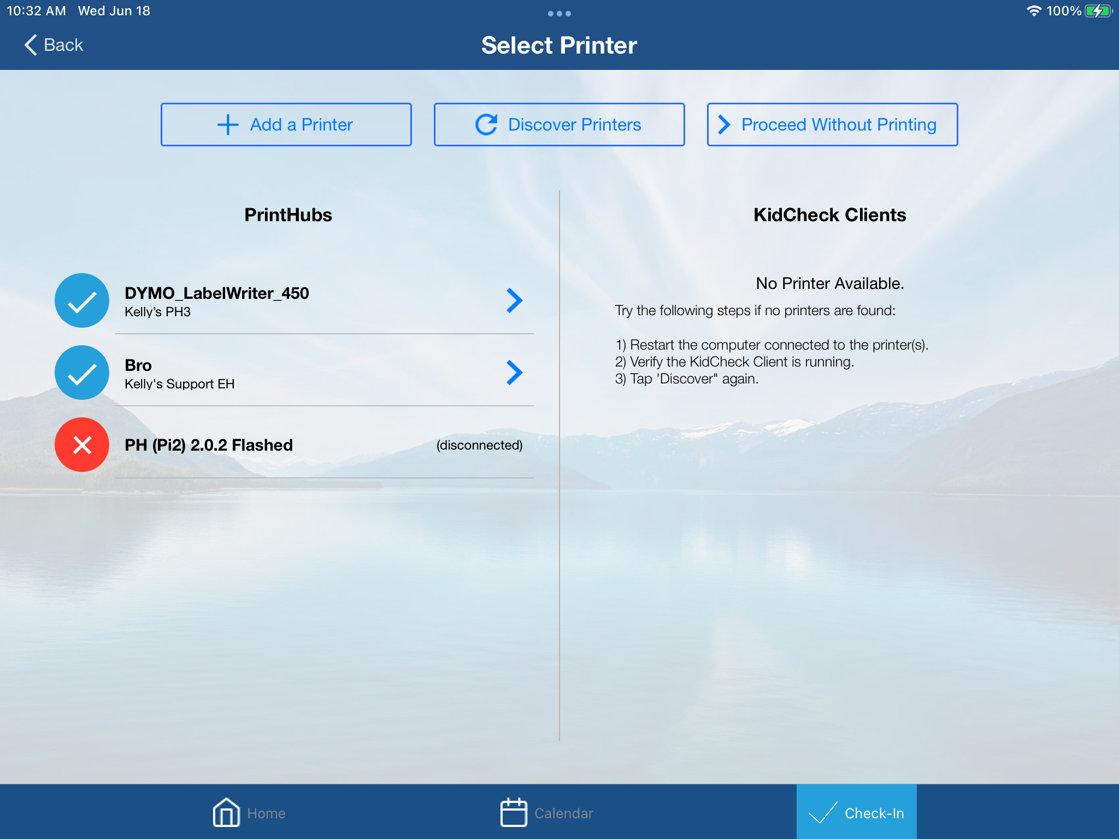Tap the No Printer Available message

pyautogui.click(x=830, y=283)
